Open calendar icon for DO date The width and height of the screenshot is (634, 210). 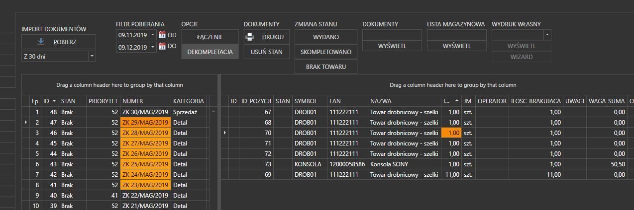(x=162, y=47)
